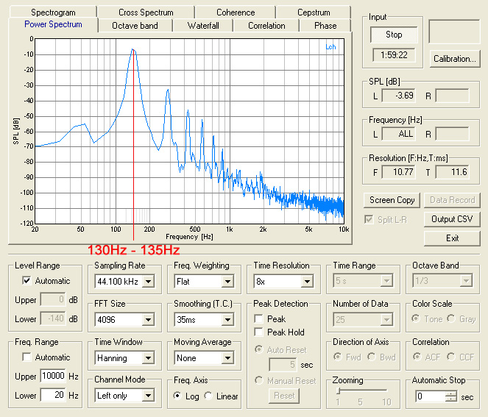This screenshot has height=417, width=488.
Task: Click the Lch legend label
Action: [x=330, y=47]
